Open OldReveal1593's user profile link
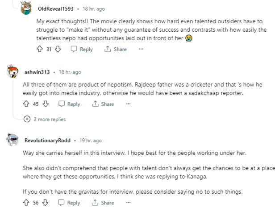 (56, 8)
